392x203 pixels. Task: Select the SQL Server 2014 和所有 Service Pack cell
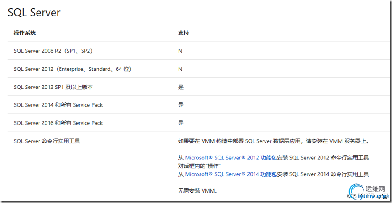(x=58, y=105)
